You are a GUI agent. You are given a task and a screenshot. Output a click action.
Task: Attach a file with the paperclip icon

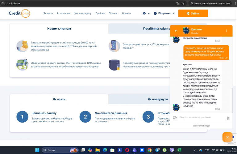click(x=228, y=118)
